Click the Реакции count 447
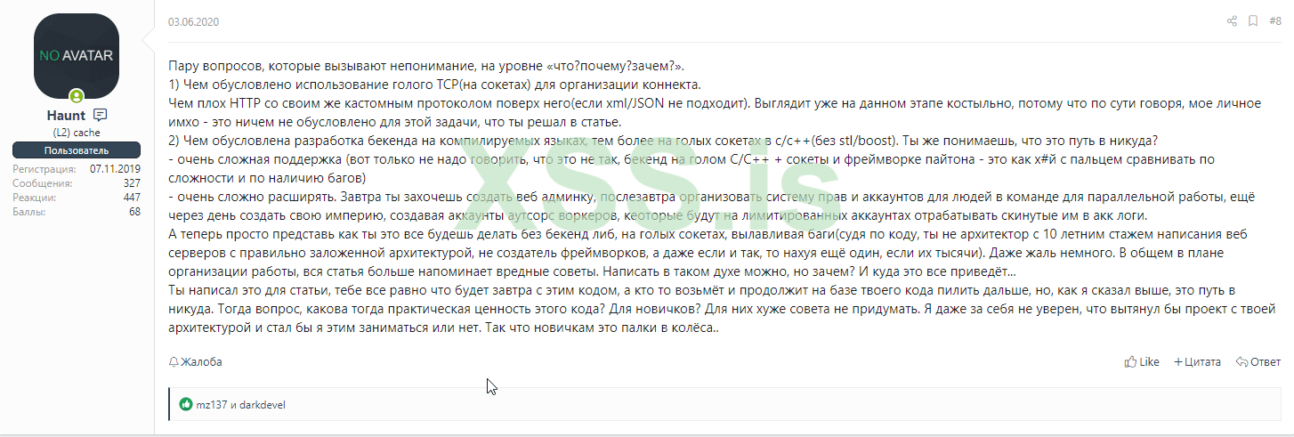Screen dimensions: 1294x437 pos(132,197)
